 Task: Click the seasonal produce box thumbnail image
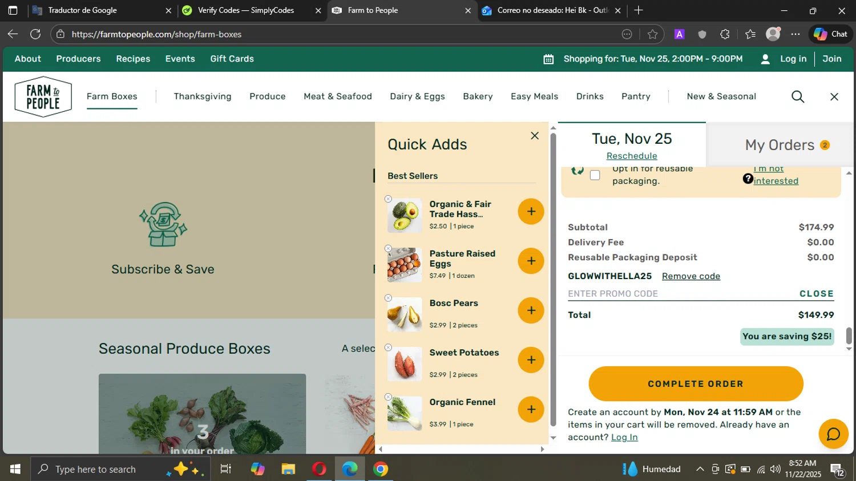pyautogui.click(x=202, y=414)
